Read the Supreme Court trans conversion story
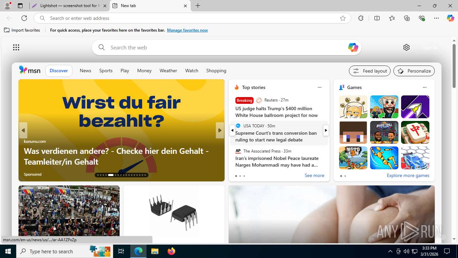The width and height of the screenshot is (458, 258). click(x=276, y=136)
